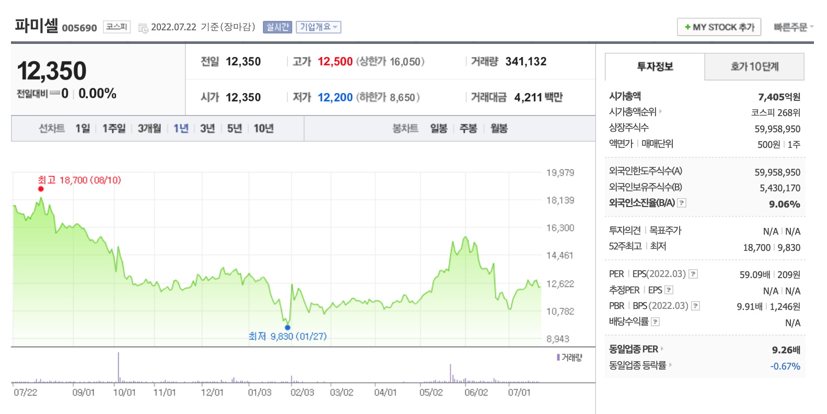This screenshot has width=827, height=414.
Task: Open help icon next to 배당수익률
Action: coord(656,322)
